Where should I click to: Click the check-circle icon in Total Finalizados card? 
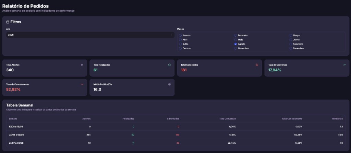pyautogui.click(x=169, y=65)
